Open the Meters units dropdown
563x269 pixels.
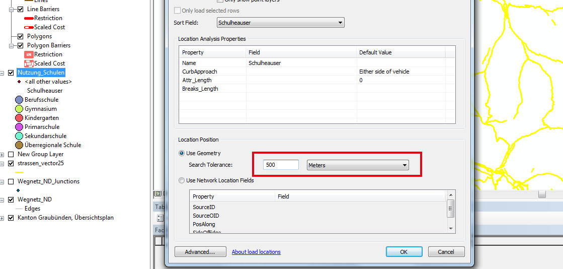pyautogui.click(x=405, y=165)
